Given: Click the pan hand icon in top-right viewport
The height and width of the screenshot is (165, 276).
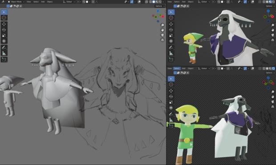Looking at the screenshot, I should [272, 30].
